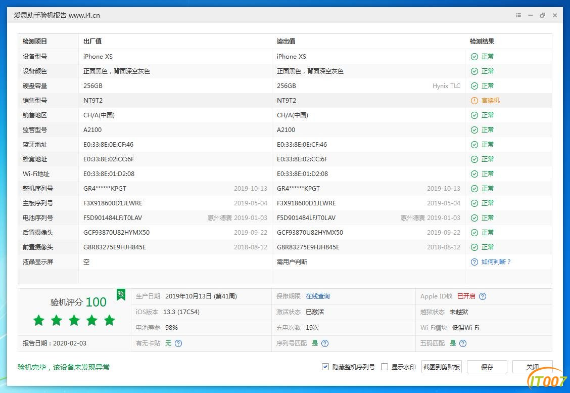This screenshot has width=570, height=393.
Task: Select factory front camera serial G8R83275E9HJH845E
Action: coord(115,247)
